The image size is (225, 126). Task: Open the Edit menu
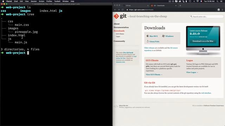pyautogui.click(x=21, y=1)
